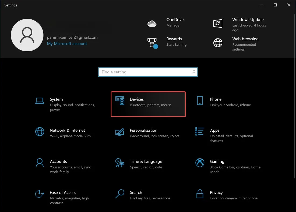Open Gaming settings label

tap(217, 161)
